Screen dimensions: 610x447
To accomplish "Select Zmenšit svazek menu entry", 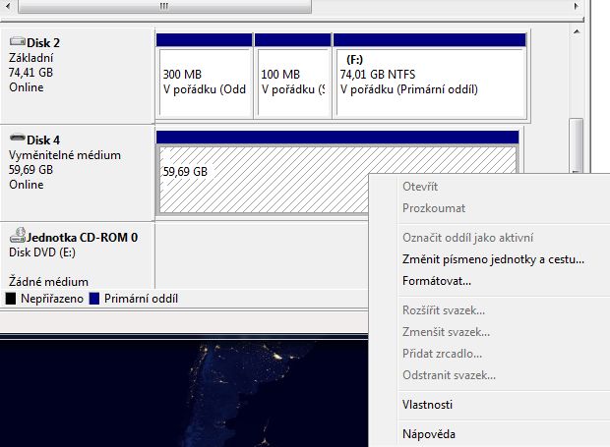I will [446, 332].
